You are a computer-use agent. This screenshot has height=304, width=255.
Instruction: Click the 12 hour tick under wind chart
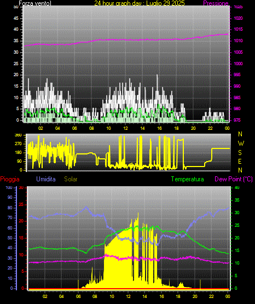point(125,128)
